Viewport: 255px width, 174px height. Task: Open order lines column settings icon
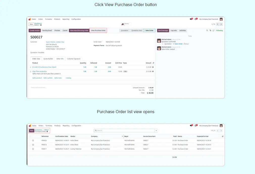pos(153,63)
